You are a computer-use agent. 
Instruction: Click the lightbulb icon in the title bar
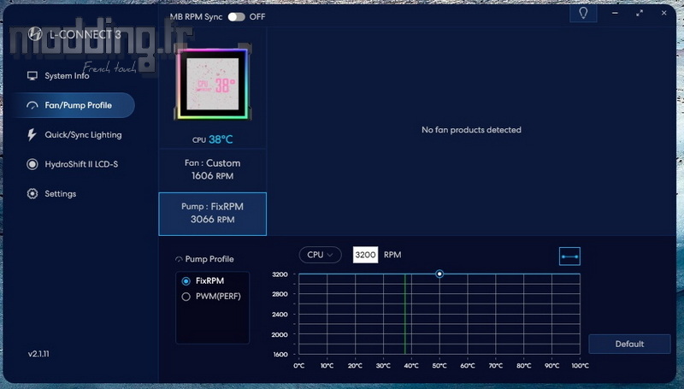tap(583, 14)
